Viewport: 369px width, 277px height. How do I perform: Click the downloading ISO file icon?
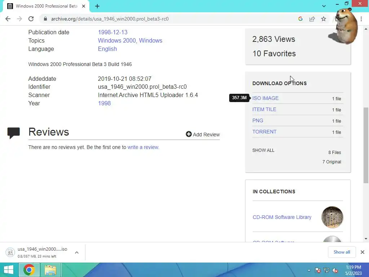click(x=10, y=252)
